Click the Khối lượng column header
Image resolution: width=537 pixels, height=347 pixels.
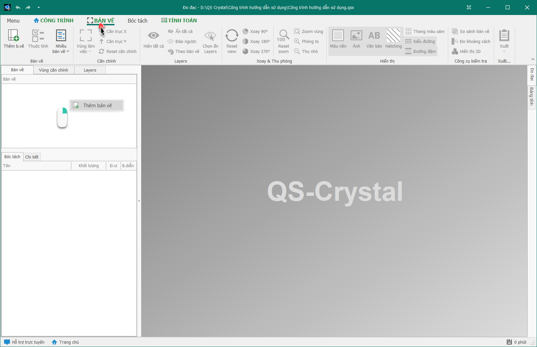(x=88, y=166)
